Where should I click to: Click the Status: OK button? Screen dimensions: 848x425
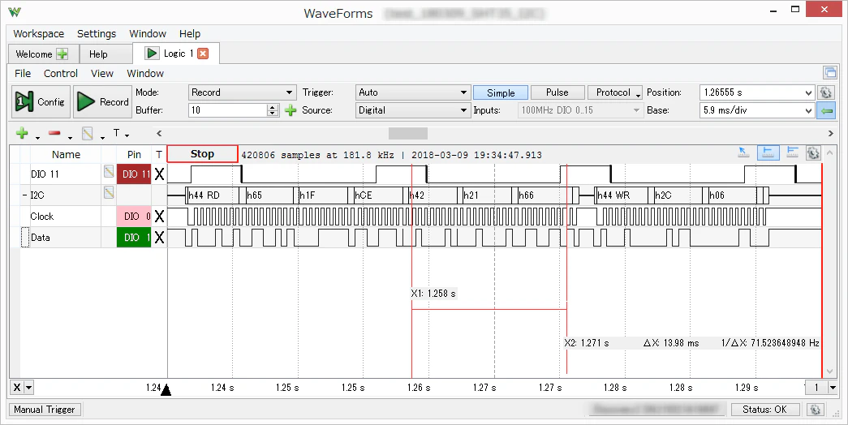tap(765, 410)
